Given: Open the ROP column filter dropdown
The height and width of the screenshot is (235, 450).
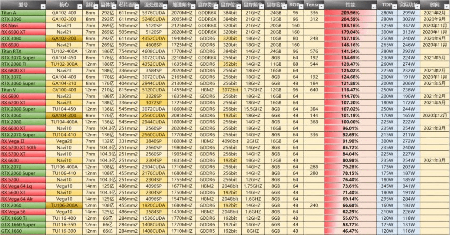Looking at the screenshot, I should pos(301,6).
